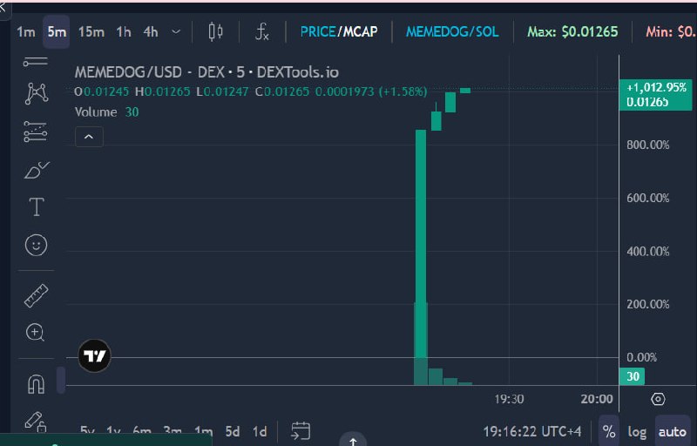
Task: Set range to 1d
Action: pyautogui.click(x=260, y=431)
